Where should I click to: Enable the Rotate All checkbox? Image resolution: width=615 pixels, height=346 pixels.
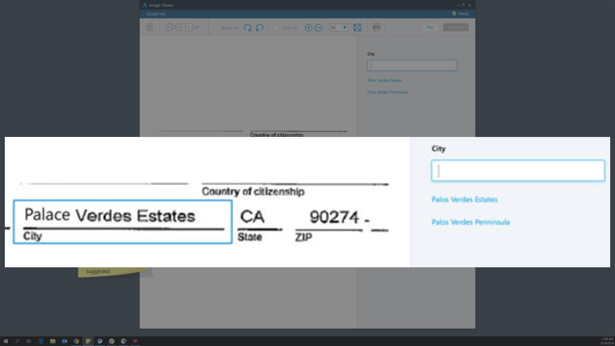[x=217, y=28]
